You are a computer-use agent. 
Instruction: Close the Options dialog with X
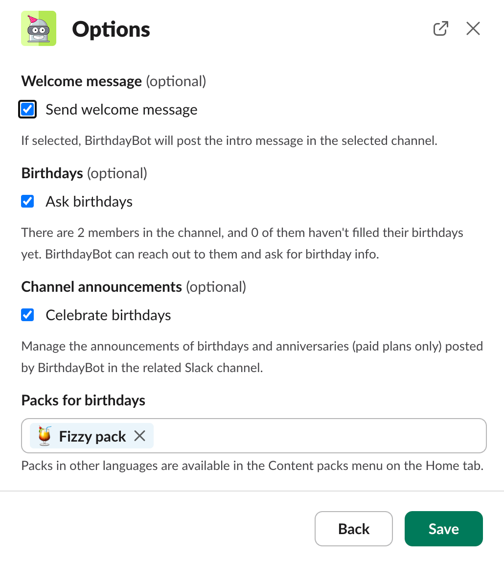click(x=473, y=29)
